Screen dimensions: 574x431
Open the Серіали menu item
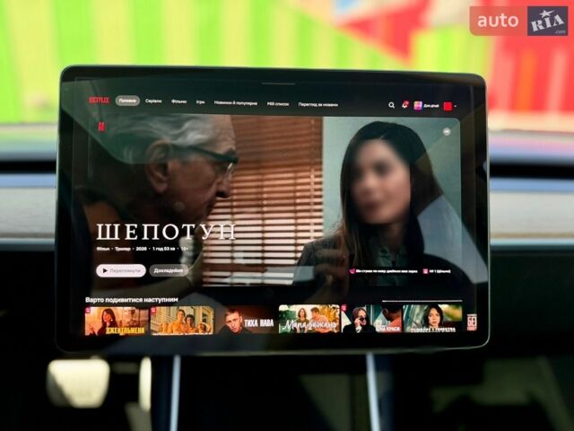(x=153, y=101)
